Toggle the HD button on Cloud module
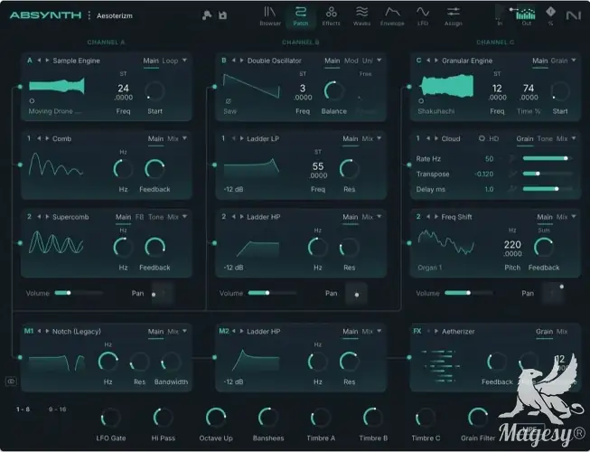Viewport: 590px width, 452px height. [489, 138]
